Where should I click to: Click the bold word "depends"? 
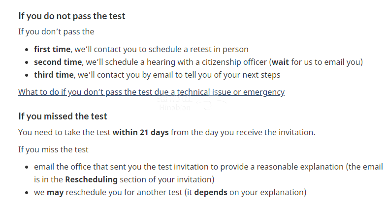coord(210,192)
